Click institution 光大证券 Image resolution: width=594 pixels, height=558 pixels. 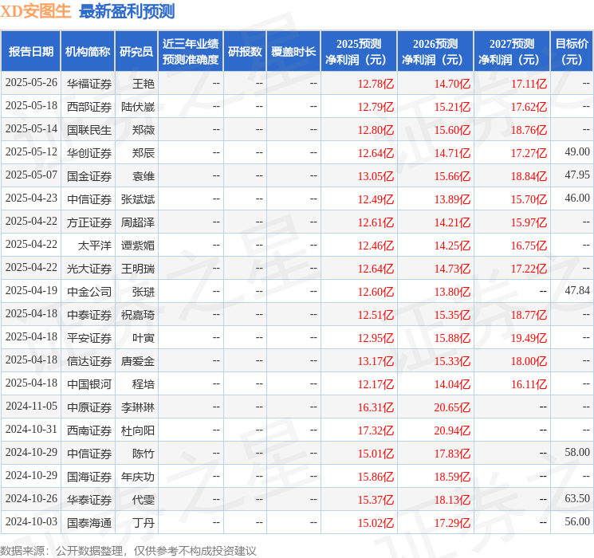89,269
